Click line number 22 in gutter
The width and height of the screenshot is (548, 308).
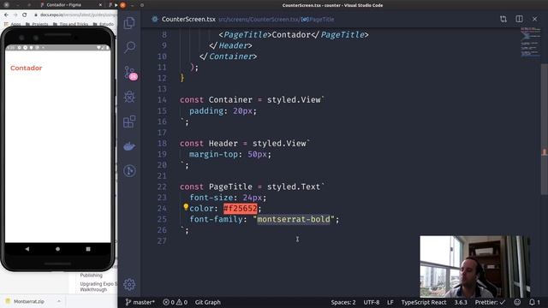pos(162,187)
